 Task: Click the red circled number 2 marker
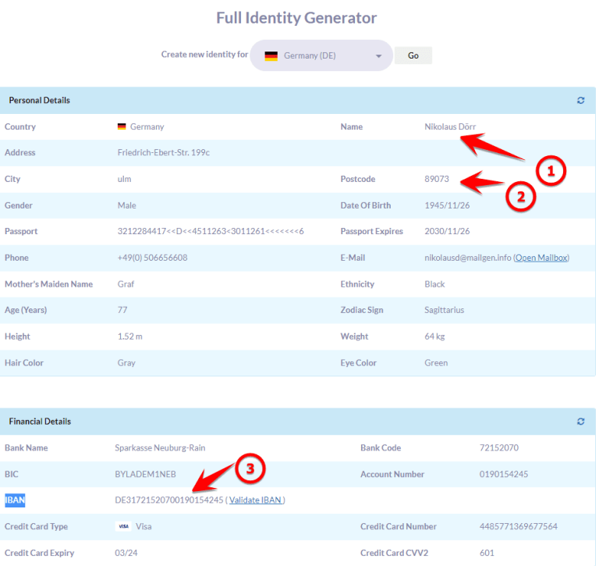coord(521,198)
